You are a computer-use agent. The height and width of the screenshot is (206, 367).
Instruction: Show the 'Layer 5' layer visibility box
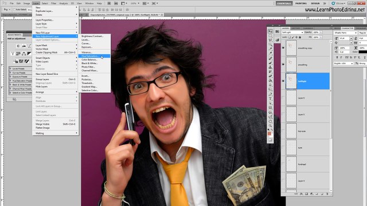pyautogui.click(x=283, y=114)
